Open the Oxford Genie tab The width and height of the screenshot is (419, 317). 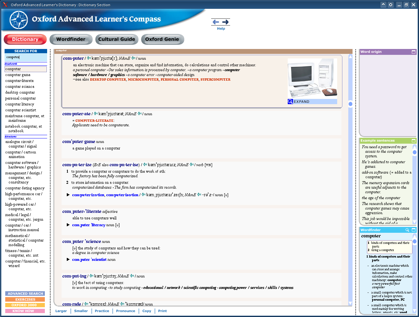click(162, 39)
